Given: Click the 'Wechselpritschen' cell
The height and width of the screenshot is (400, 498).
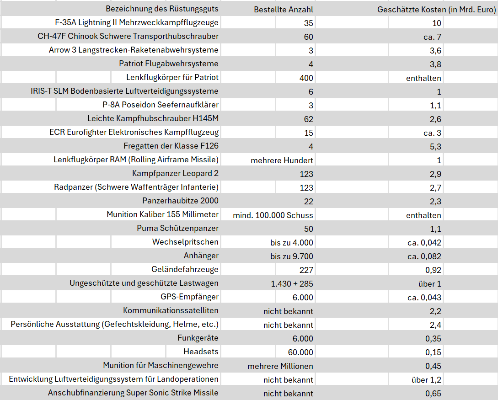Looking at the screenshot, I should (185, 241).
